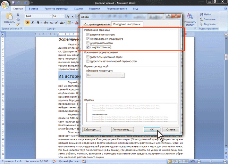The image size is (228, 164).
Task: Open the Clipboard (Буфер обмена) group launcher
Action: 21,29
